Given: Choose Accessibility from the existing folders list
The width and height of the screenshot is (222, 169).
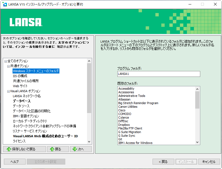Looking at the screenshot, I should [126, 89].
